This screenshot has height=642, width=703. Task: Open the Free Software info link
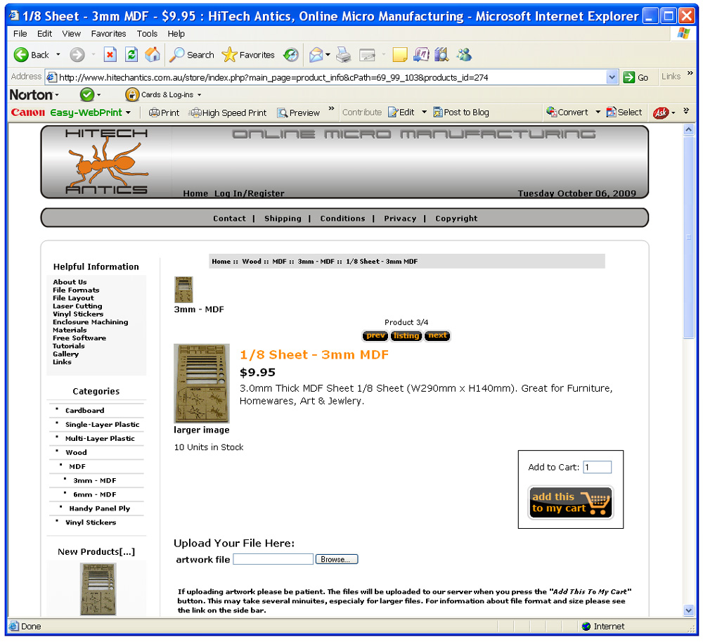tap(79, 338)
